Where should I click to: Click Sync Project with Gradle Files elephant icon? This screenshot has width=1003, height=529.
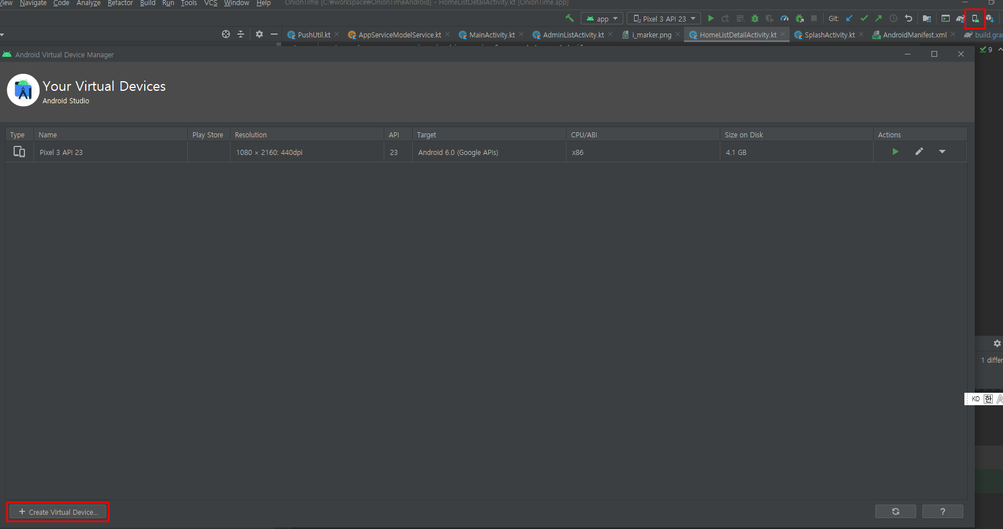(960, 18)
